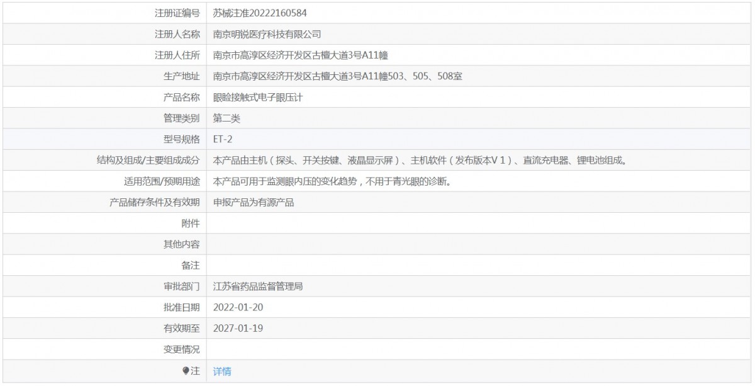755x386 pixels.
Task: Click the 注册人名称 label
Action: (x=177, y=34)
